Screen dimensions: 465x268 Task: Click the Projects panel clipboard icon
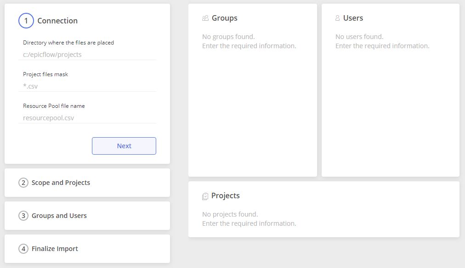tap(205, 196)
